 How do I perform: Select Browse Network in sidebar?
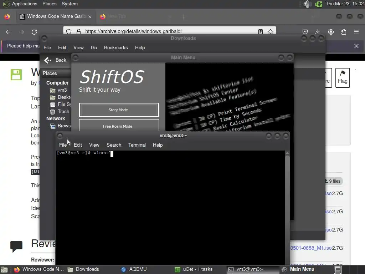[x=60, y=126]
